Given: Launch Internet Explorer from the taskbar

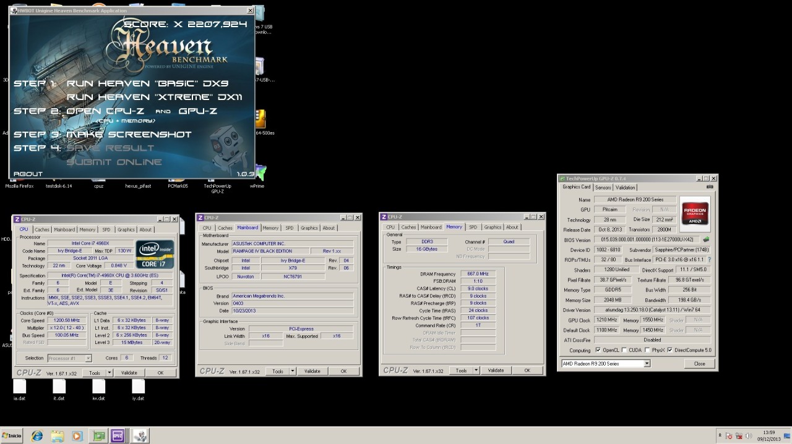Looking at the screenshot, I should pyautogui.click(x=37, y=435).
